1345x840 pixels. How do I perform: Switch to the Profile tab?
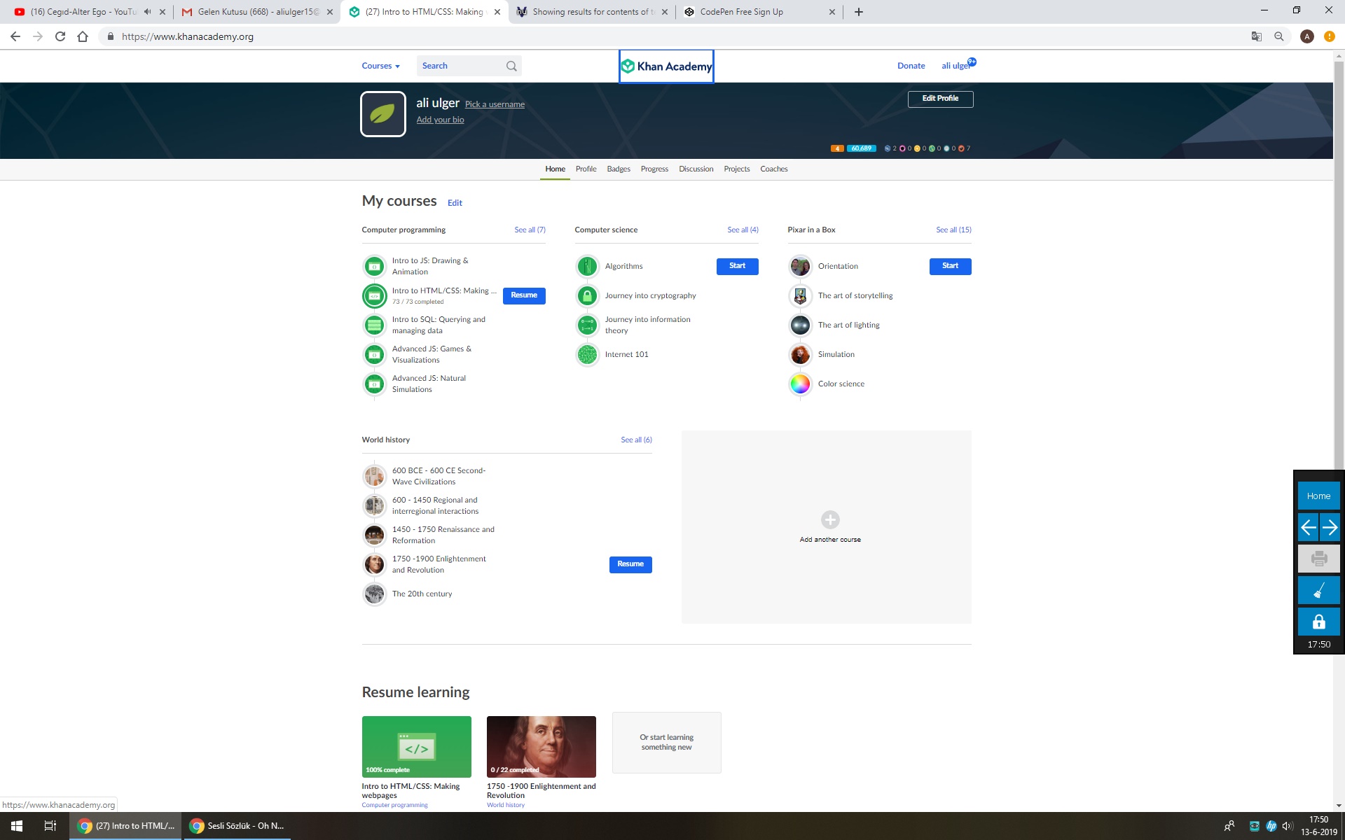pos(586,169)
